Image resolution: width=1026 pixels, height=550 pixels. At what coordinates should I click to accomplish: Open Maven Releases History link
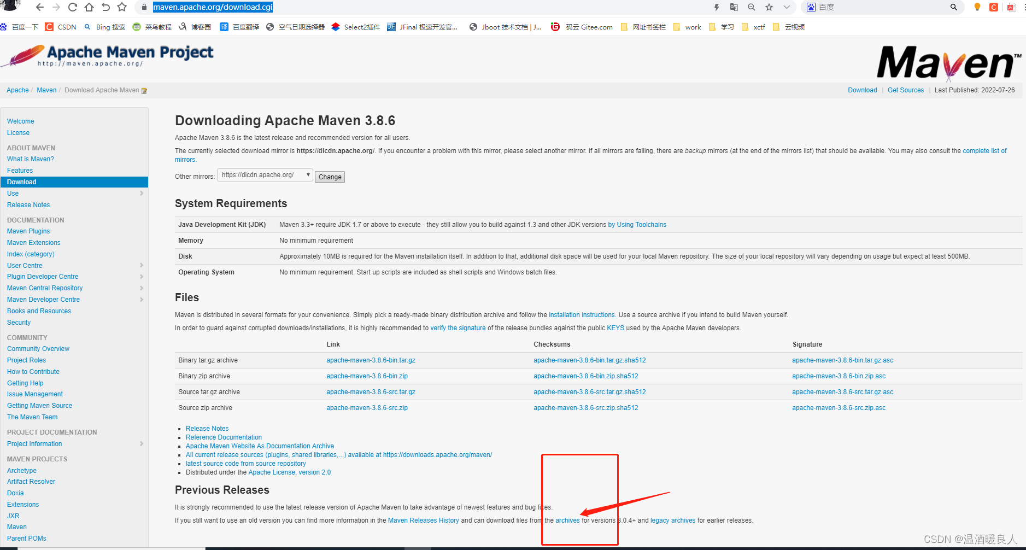424,520
